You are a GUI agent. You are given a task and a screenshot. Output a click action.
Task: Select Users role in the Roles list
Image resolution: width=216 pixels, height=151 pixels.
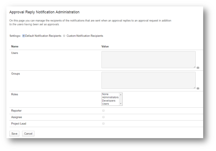pos(106,104)
